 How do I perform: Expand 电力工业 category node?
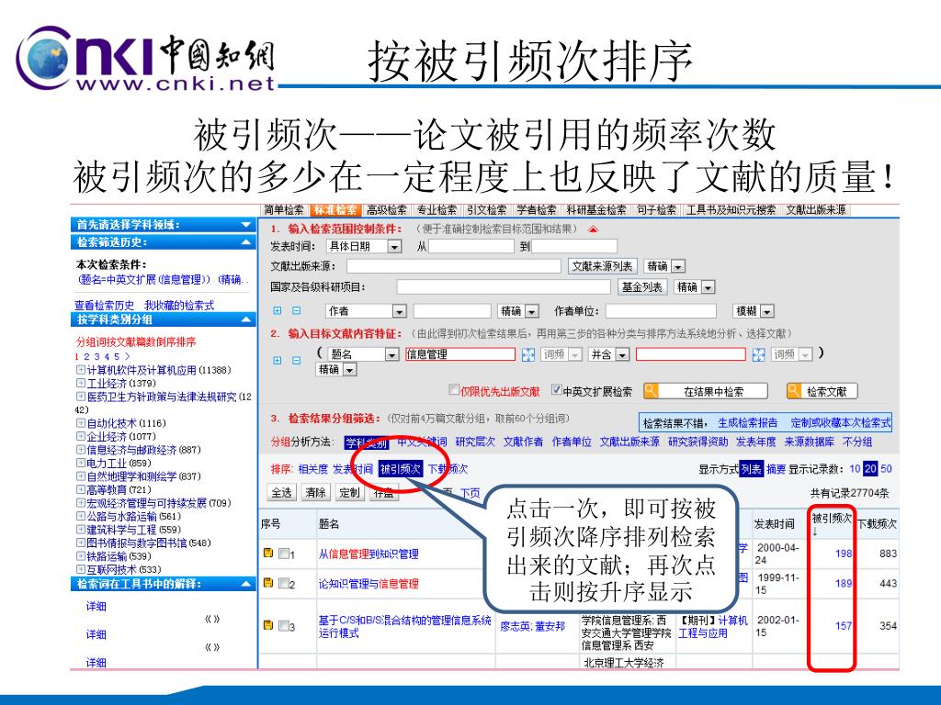[81, 463]
